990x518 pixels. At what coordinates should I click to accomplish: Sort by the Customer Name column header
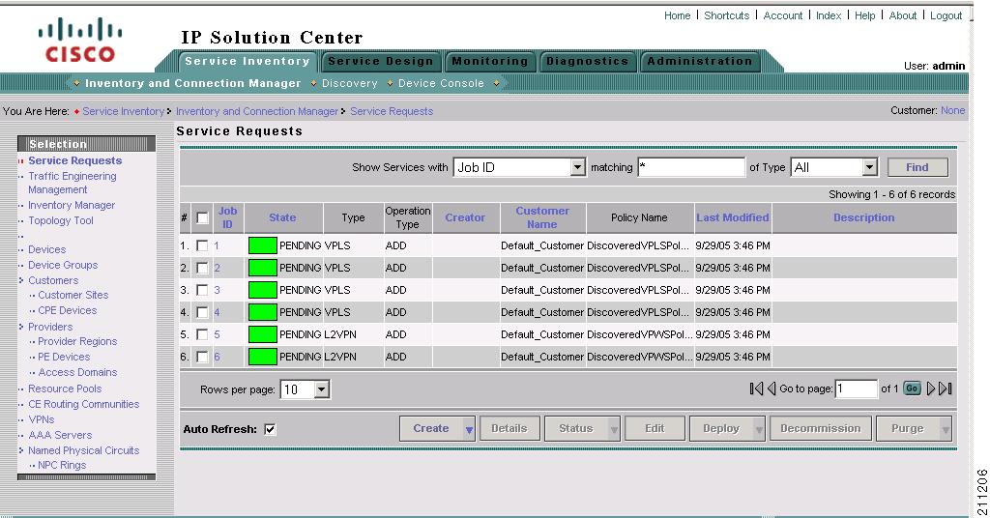pos(542,217)
